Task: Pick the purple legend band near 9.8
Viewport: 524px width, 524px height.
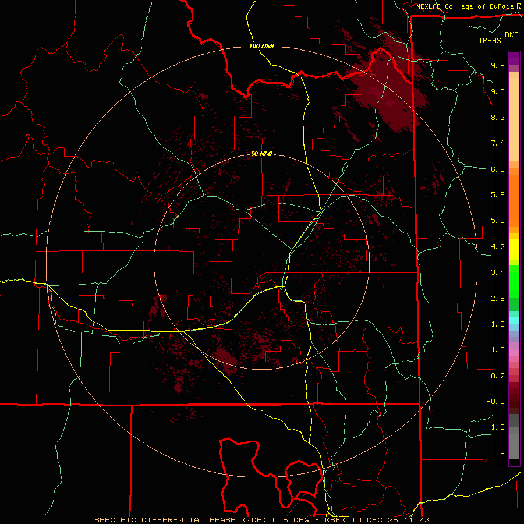Action: 514,59
